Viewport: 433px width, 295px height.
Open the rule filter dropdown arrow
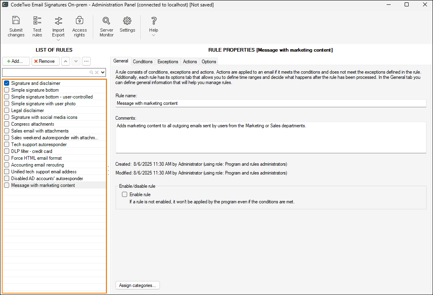pyautogui.click(x=103, y=72)
